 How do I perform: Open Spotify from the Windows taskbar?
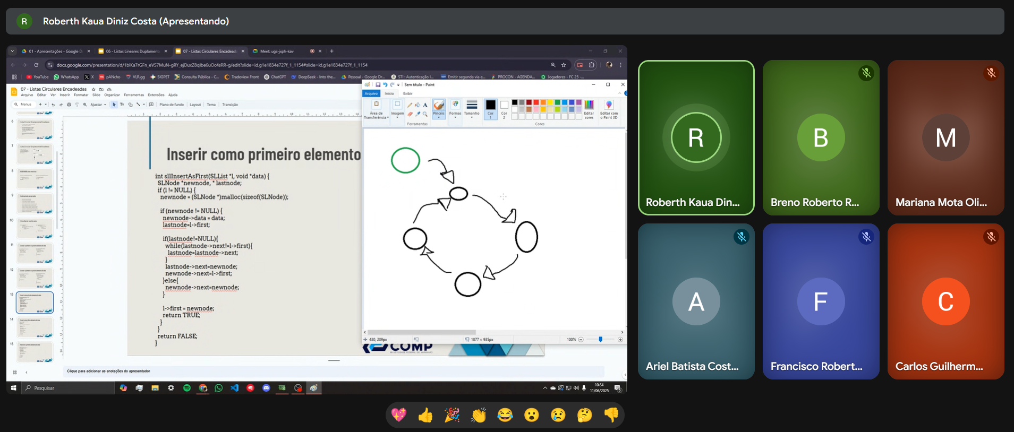coord(187,388)
